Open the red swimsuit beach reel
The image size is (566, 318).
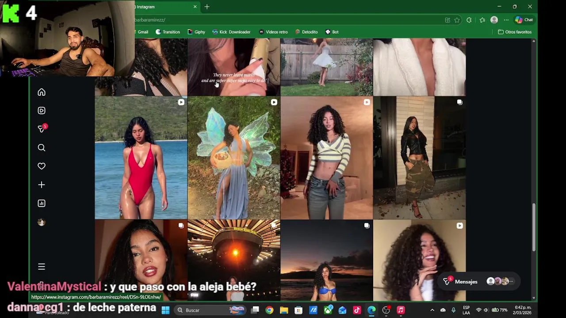(x=141, y=158)
